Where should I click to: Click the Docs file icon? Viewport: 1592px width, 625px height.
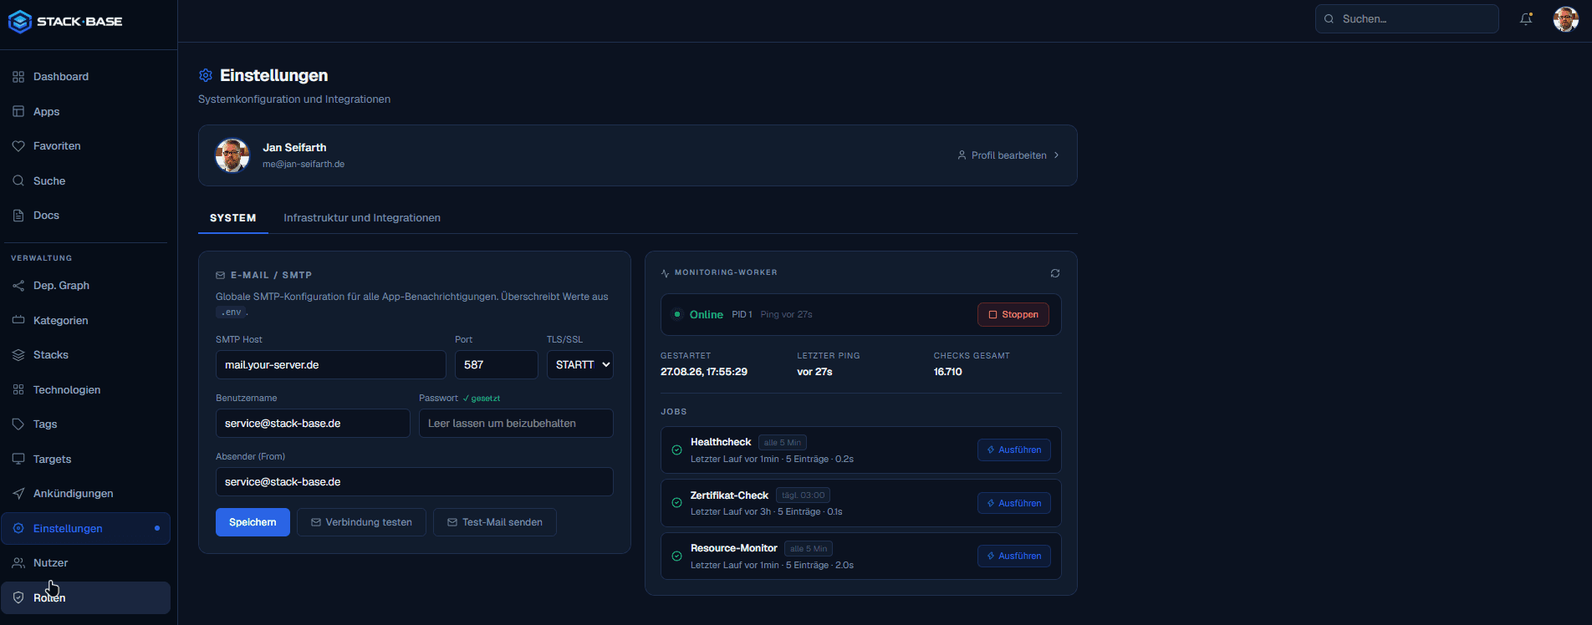pyautogui.click(x=18, y=216)
